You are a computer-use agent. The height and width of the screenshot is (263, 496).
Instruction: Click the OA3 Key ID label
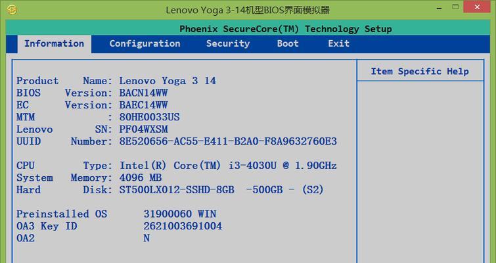[47, 226]
